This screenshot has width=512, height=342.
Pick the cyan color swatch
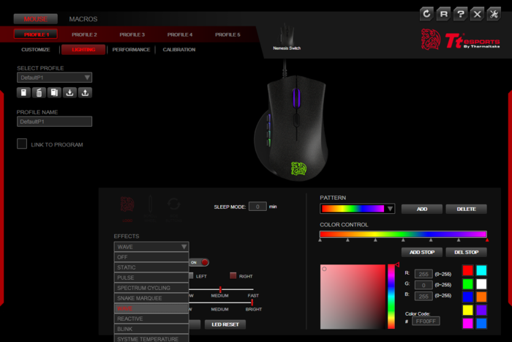pos(481,271)
